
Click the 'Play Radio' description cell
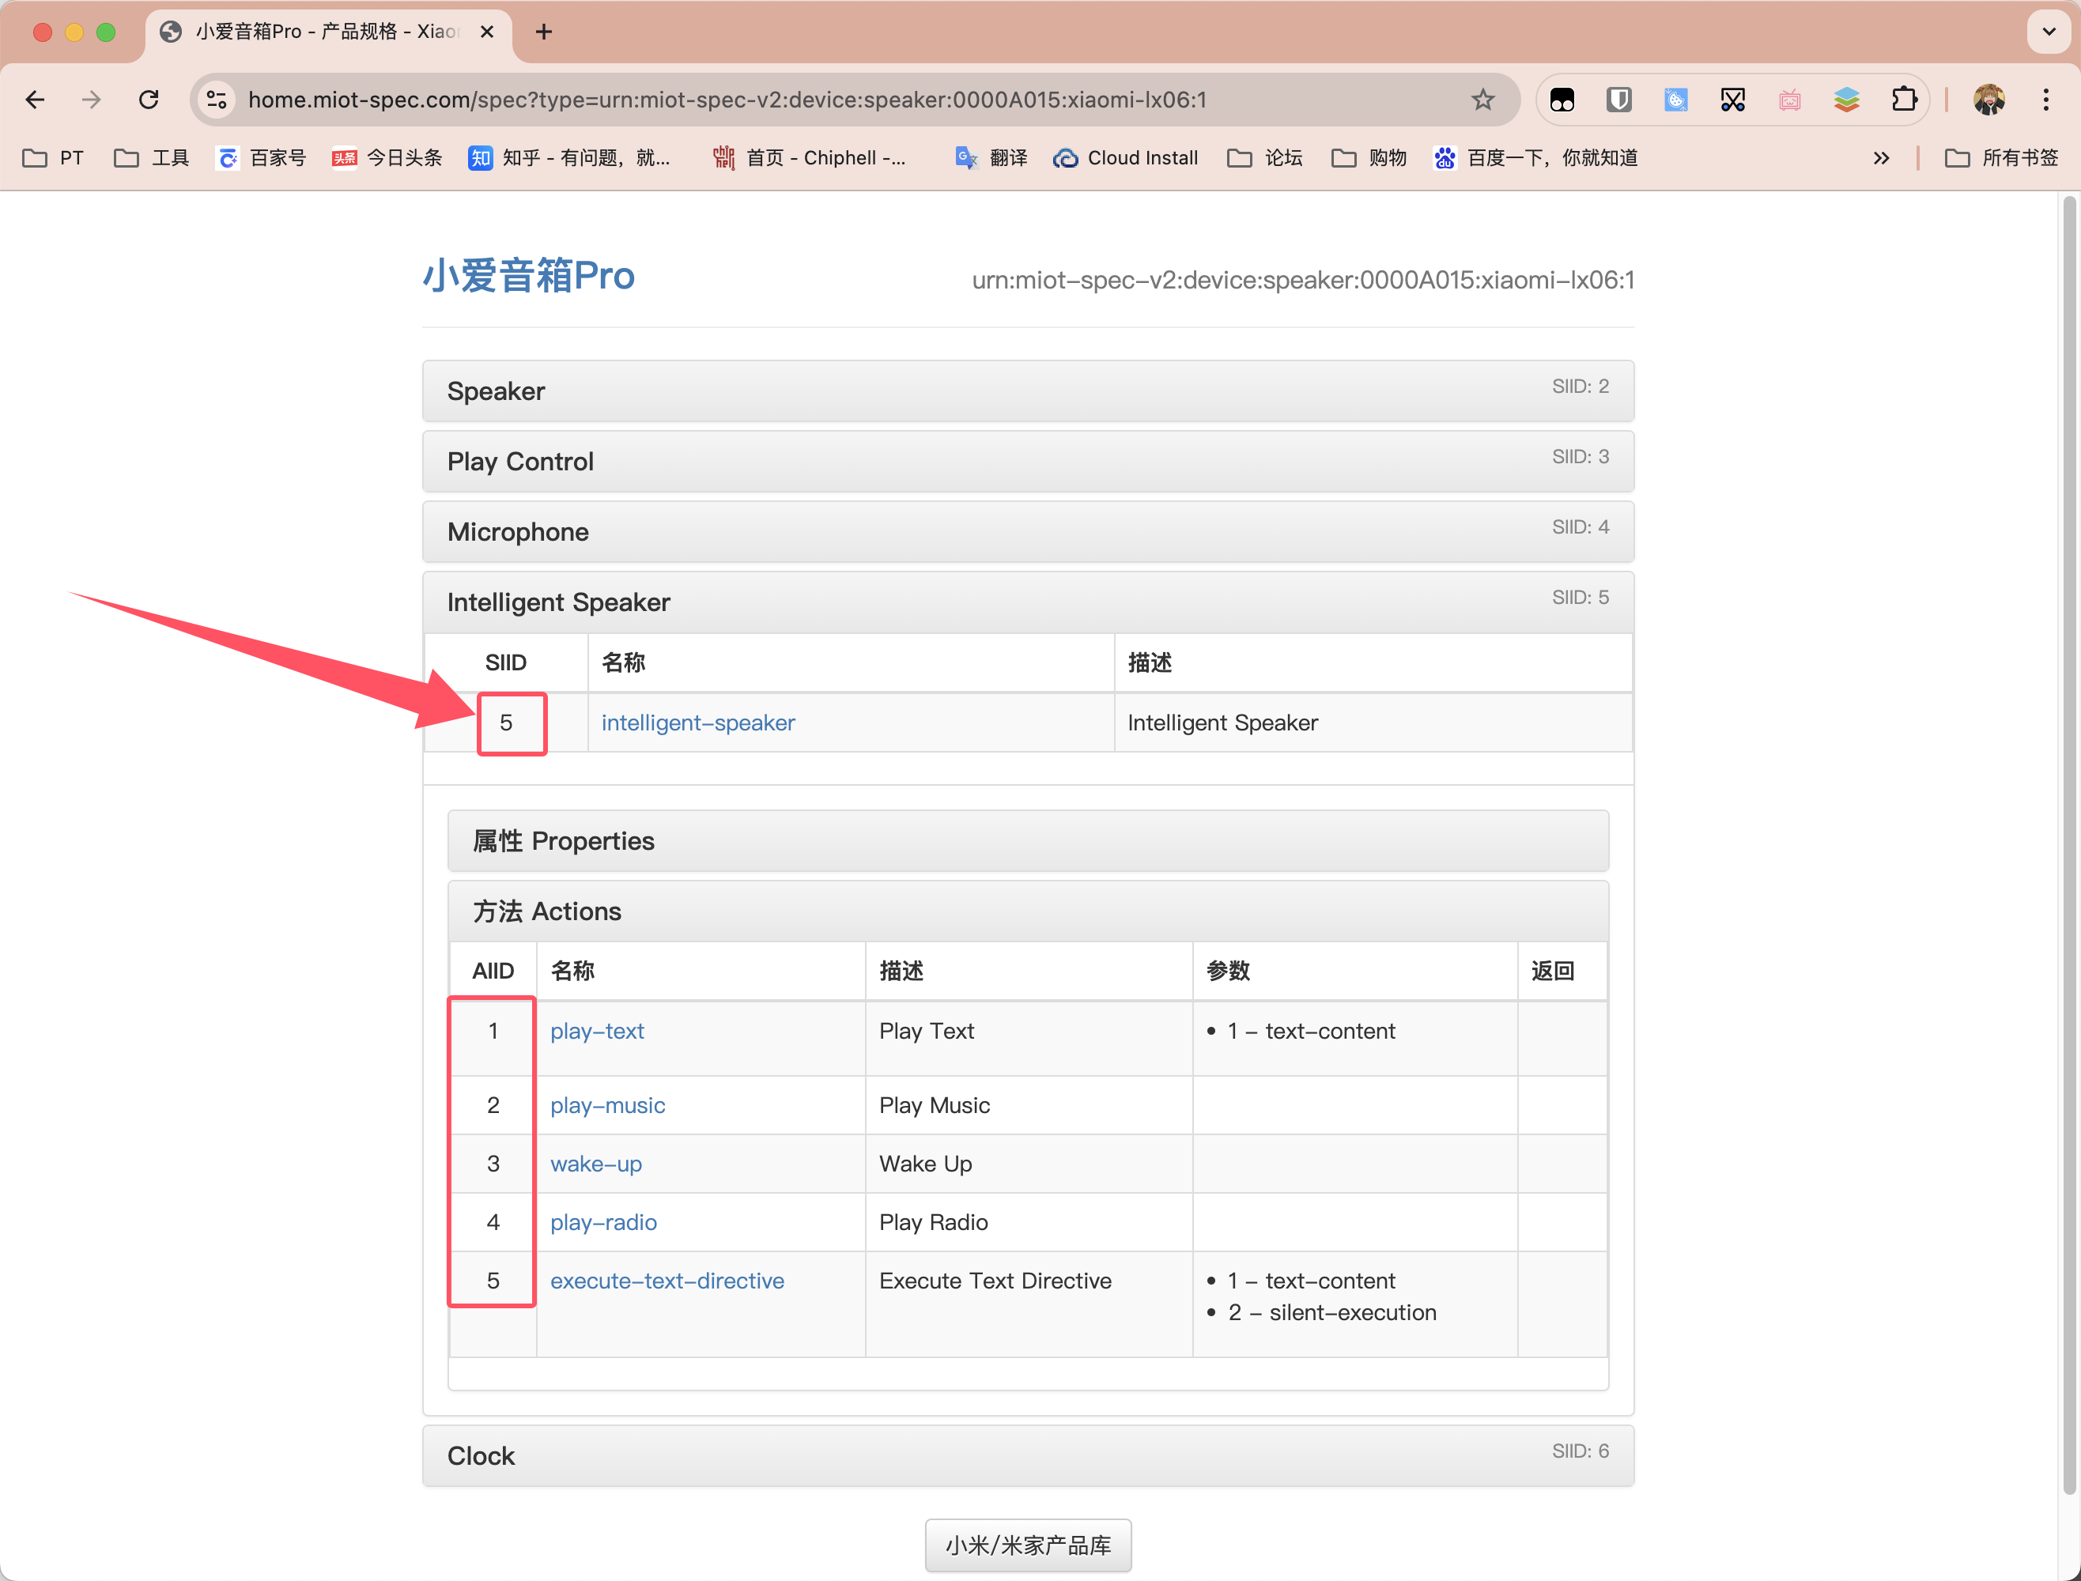[x=1028, y=1222]
